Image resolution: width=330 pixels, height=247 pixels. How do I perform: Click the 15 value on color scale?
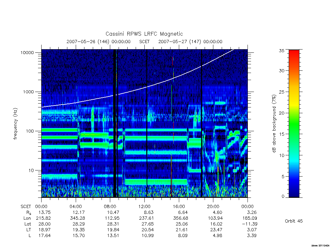pos(281,134)
